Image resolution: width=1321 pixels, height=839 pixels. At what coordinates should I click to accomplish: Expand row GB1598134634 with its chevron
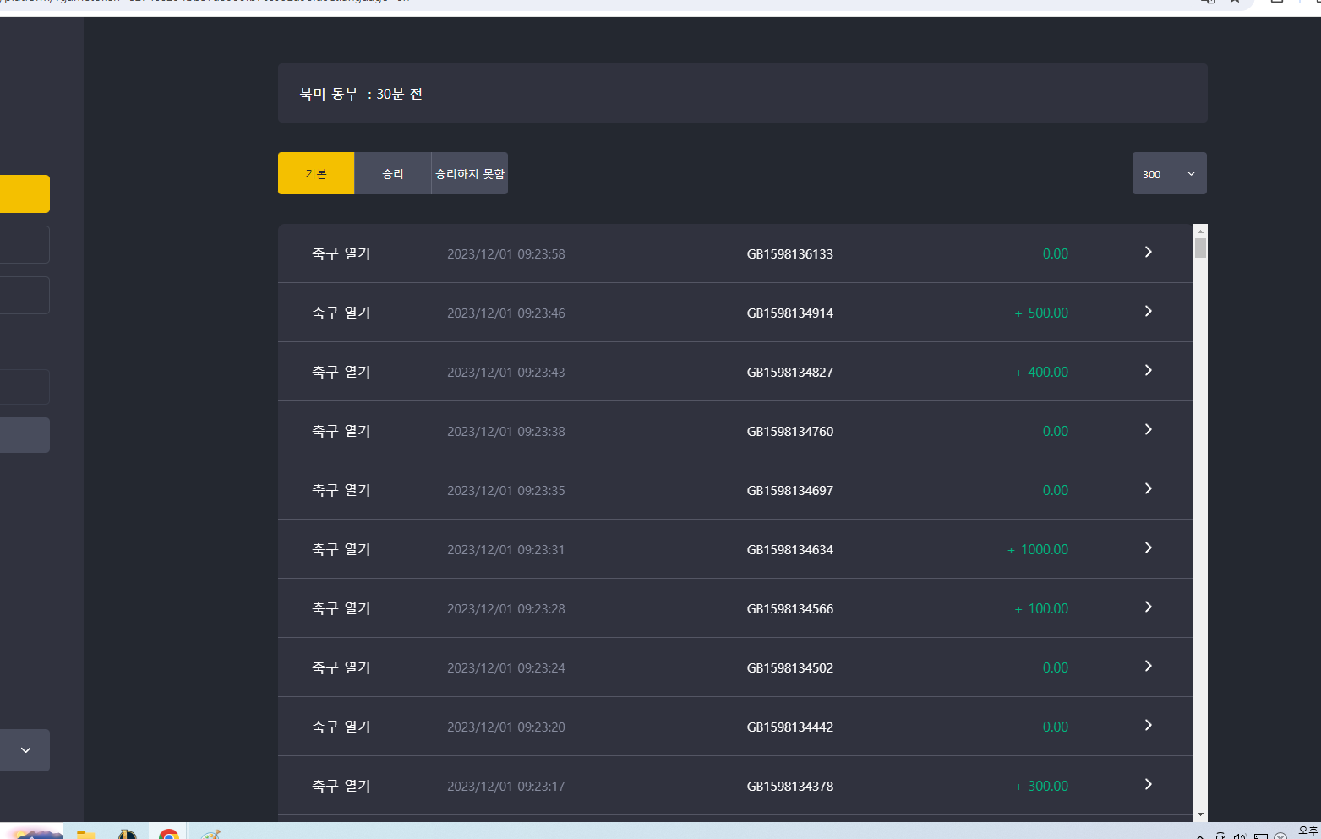coord(1149,548)
